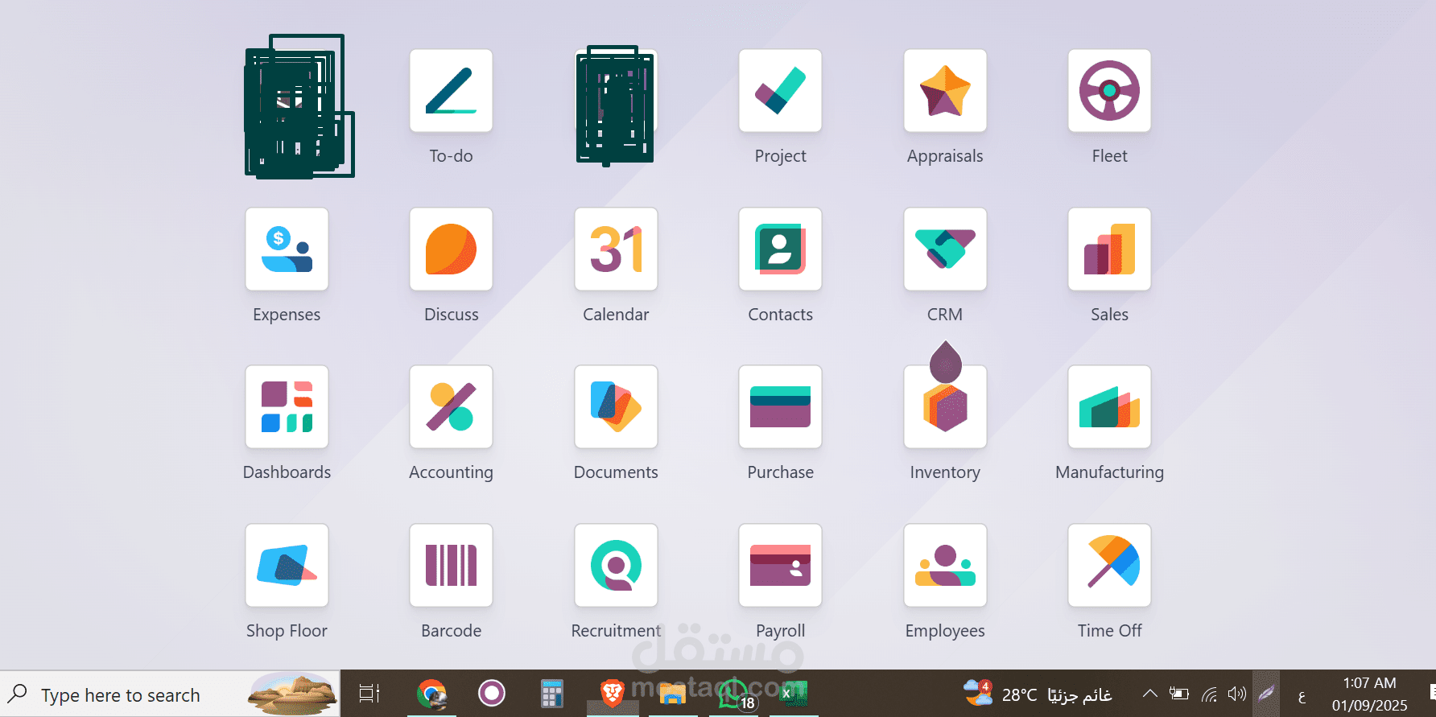This screenshot has width=1436, height=717.
Task: Open the Sales app
Action: (x=1109, y=249)
